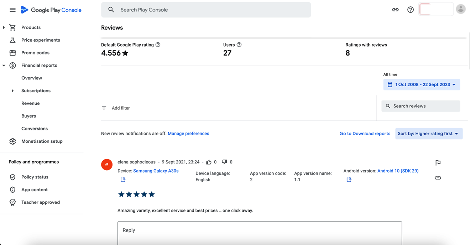Screen dimensions: 470x245
Task: Expand the Products section in sidebar
Action: point(4,27)
